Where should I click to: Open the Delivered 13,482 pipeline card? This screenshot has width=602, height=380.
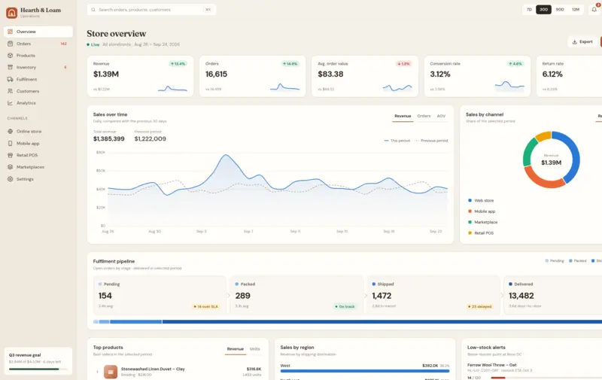(553, 295)
